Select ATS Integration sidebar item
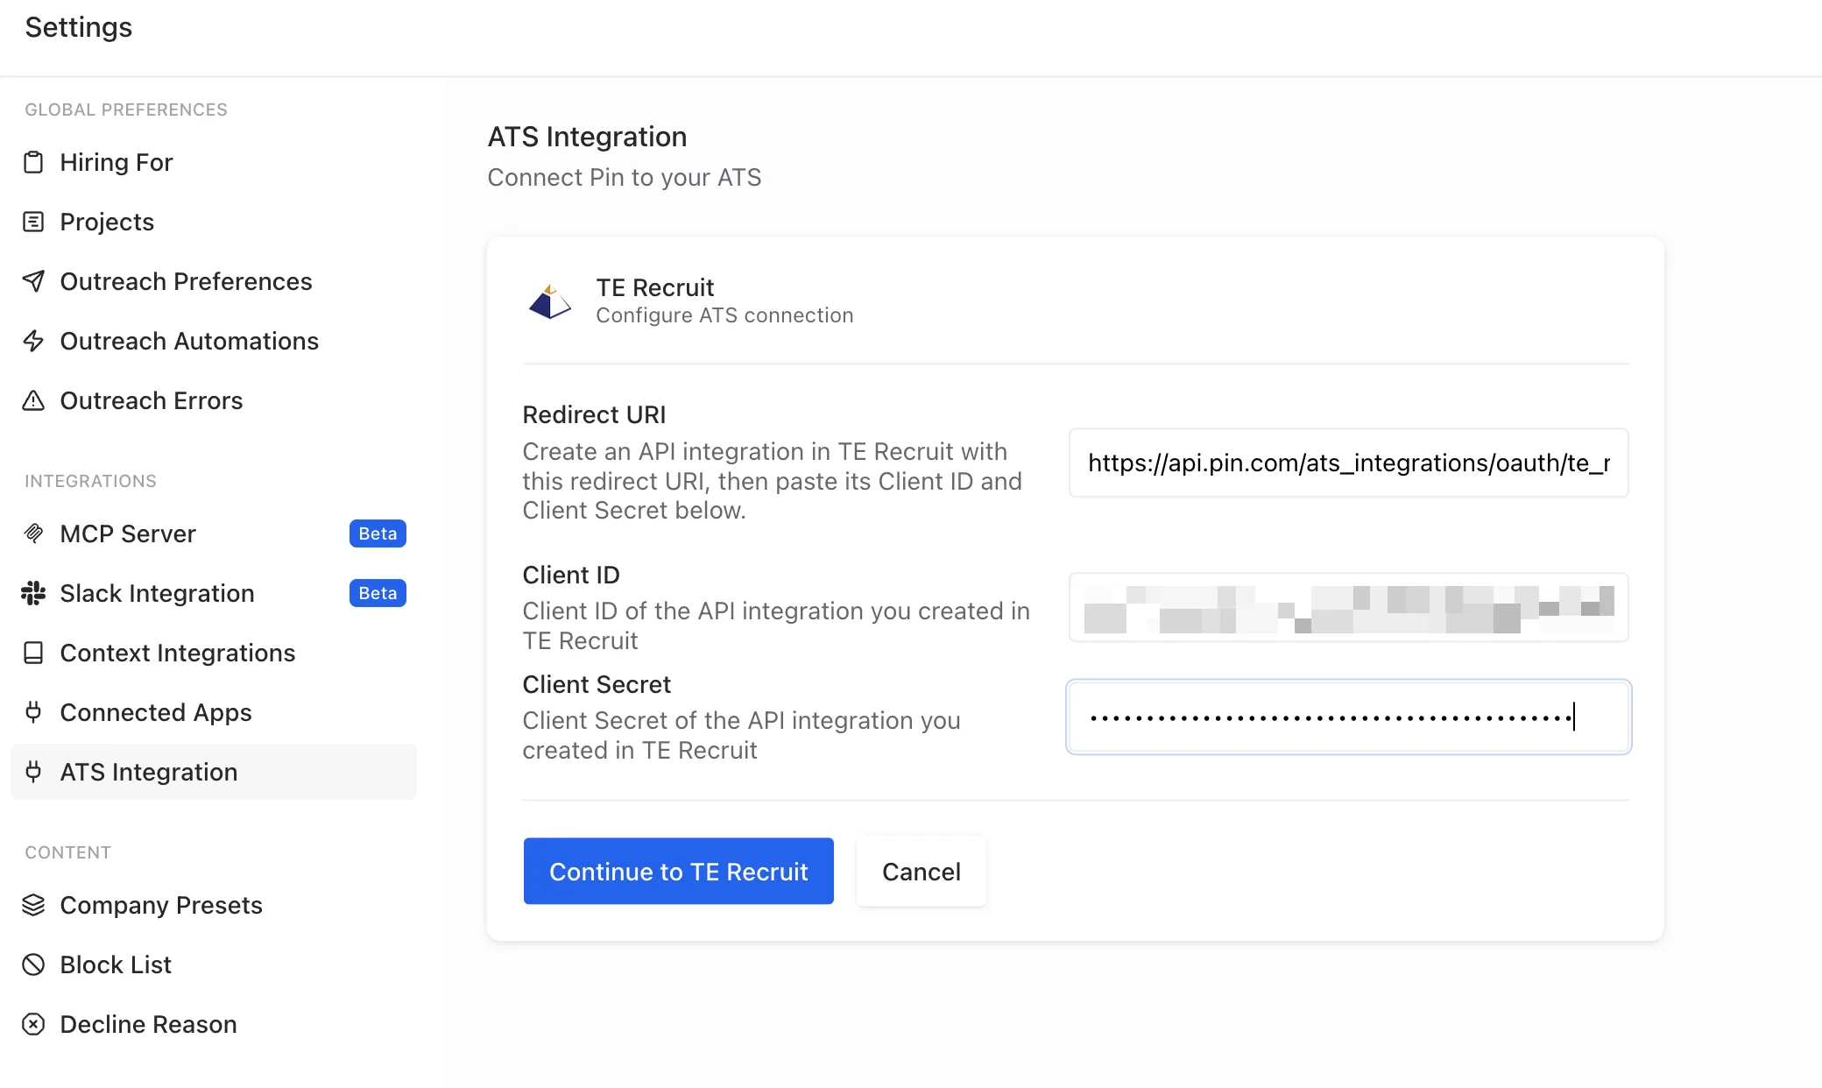 click(x=214, y=772)
